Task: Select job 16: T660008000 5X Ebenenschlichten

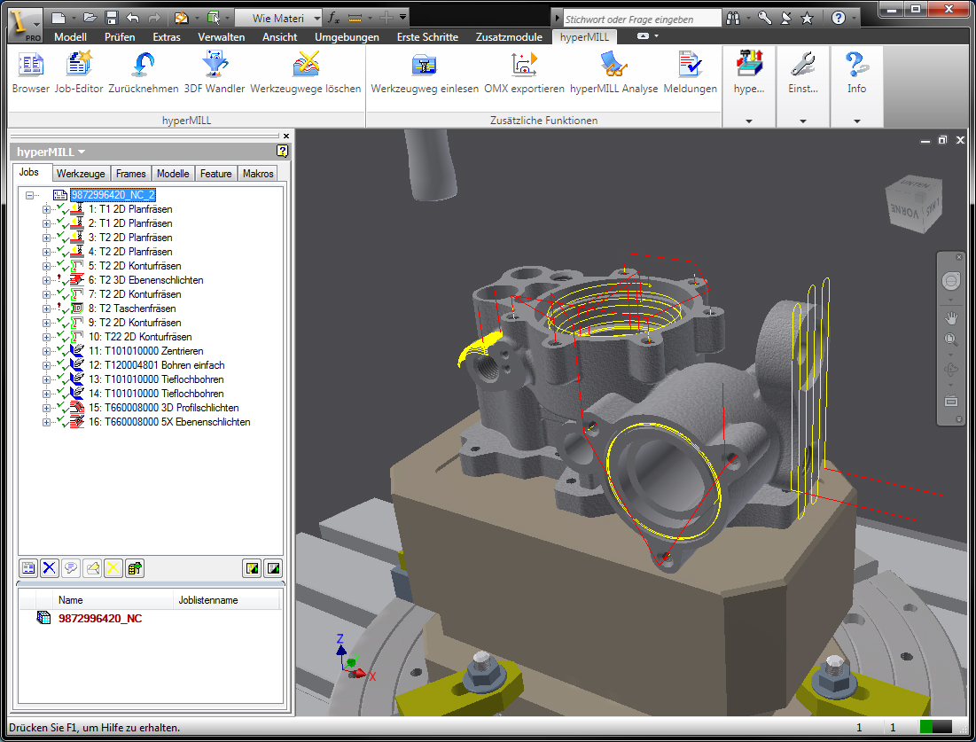Action: click(168, 422)
